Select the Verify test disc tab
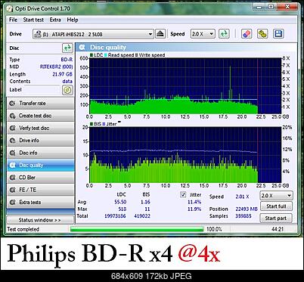 [x=41, y=128]
